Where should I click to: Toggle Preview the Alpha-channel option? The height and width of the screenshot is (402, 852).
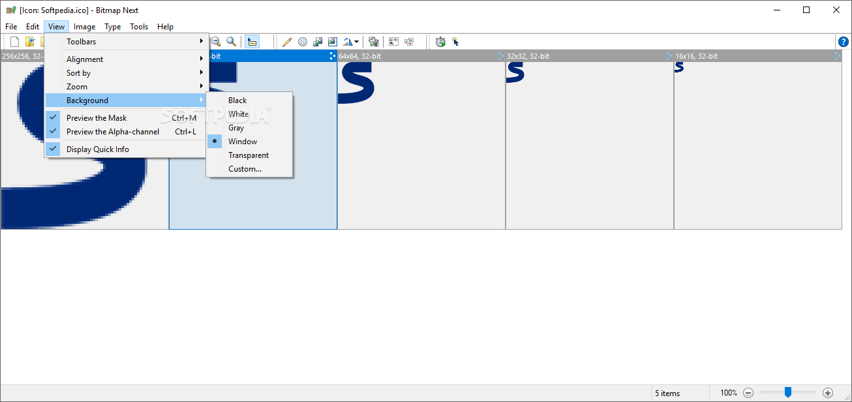tap(127, 132)
